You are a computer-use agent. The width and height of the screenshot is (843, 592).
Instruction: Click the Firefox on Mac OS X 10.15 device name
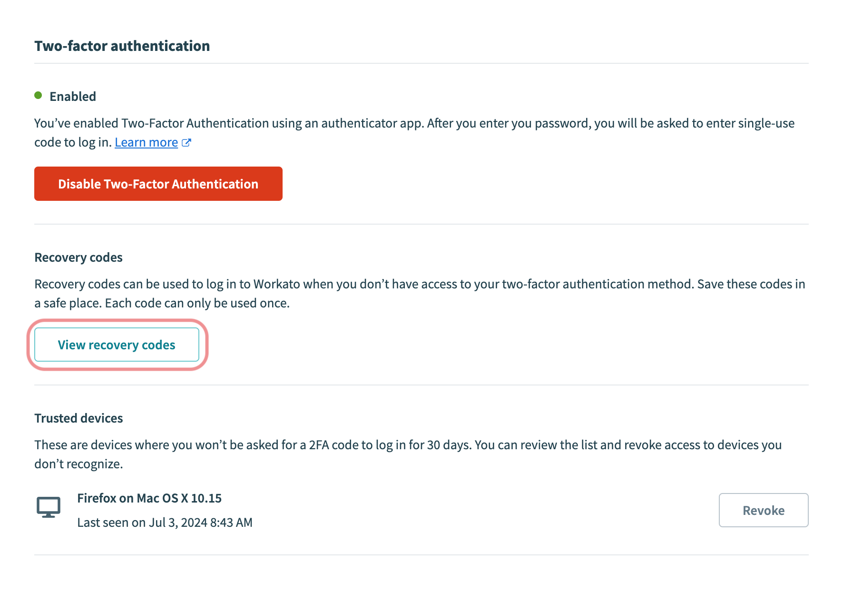[149, 498]
